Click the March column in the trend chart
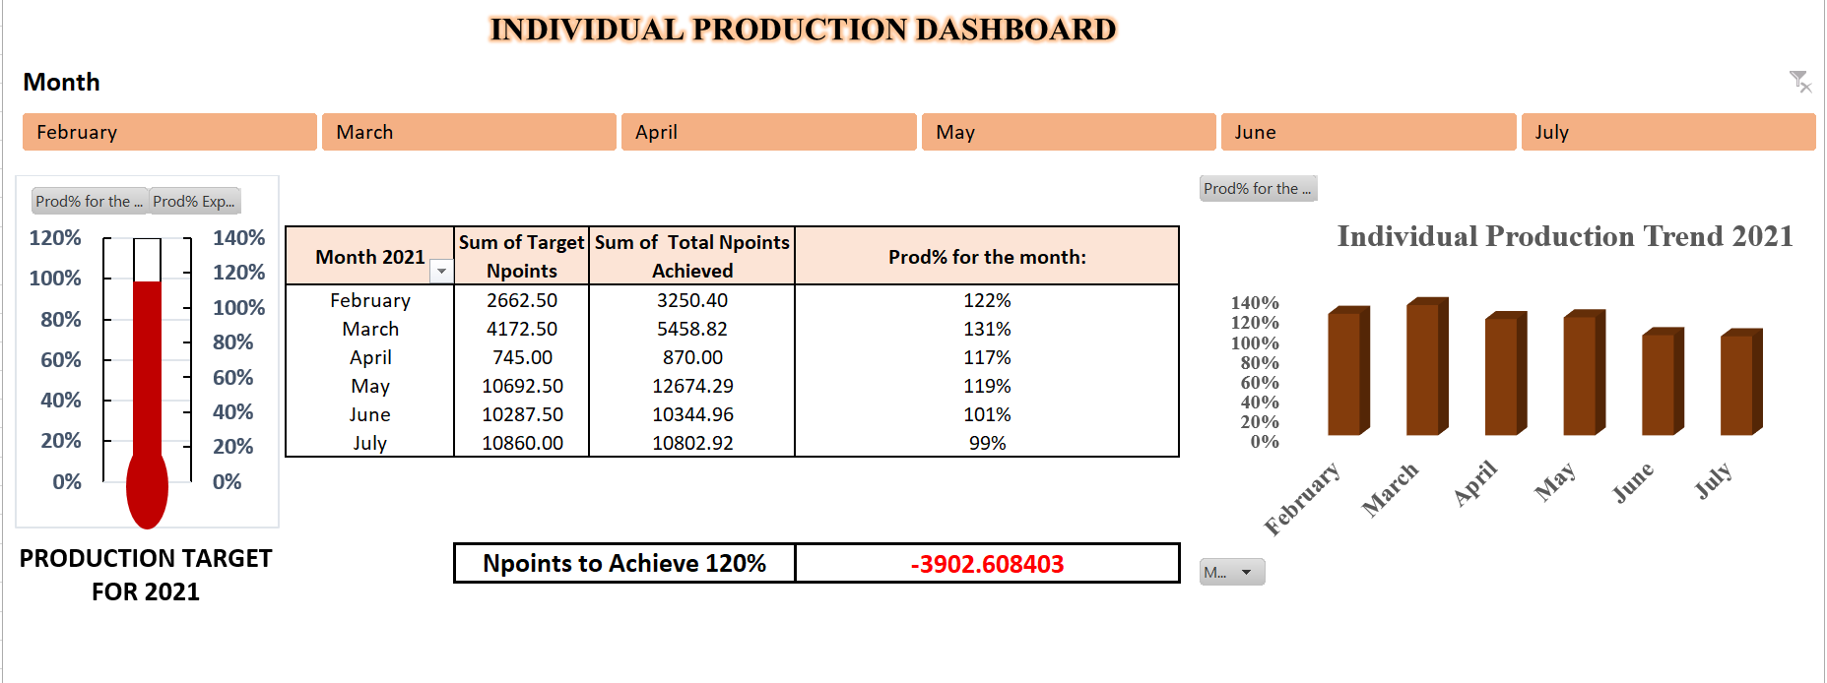The width and height of the screenshot is (1827, 683). 1425,369
